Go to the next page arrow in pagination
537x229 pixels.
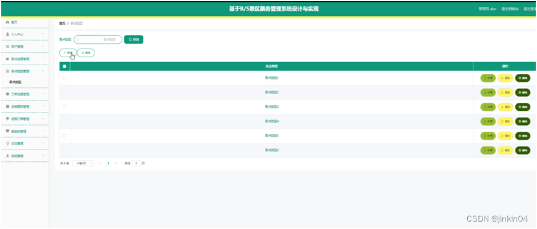[x=116, y=164]
